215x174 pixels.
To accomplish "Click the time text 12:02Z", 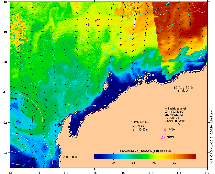I will click(183, 91).
